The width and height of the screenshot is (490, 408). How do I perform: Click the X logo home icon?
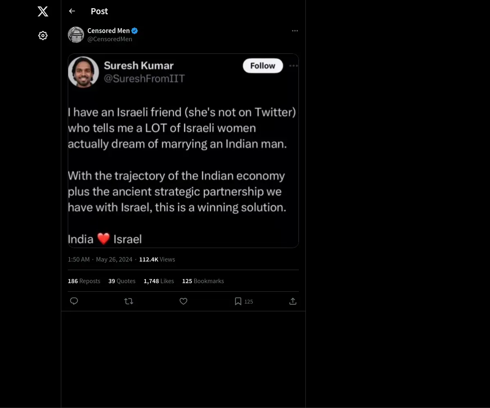click(43, 11)
